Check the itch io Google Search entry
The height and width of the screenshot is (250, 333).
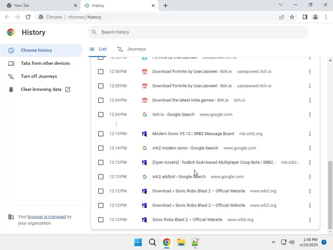pyautogui.click(x=101, y=115)
